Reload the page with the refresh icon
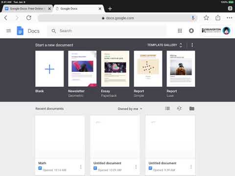The width and height of the screenshot is (235, 176). 29,18
